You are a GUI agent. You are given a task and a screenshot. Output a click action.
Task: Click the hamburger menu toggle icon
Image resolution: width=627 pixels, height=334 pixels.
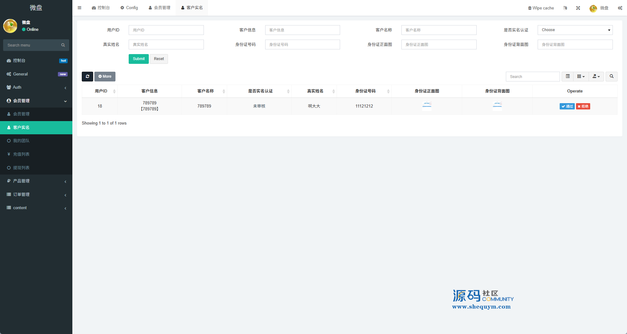79,8
